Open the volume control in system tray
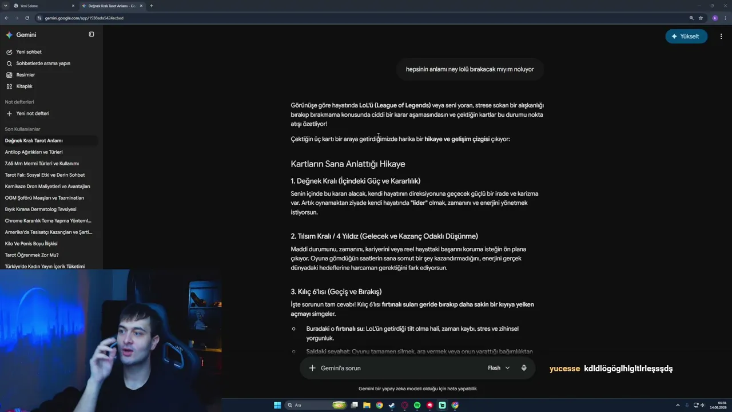Image resolution: width=732 pixels, height=412 pixels. tap(703, 405)
